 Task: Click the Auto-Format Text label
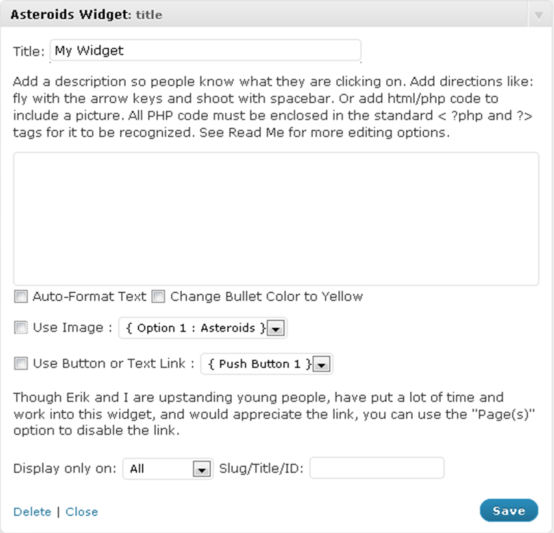tap(89, 296)
